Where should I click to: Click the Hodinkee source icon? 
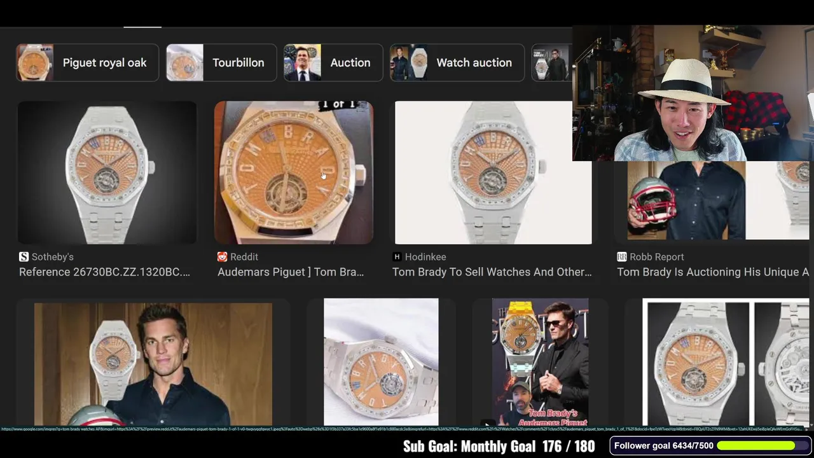pyautogui.click(x=397, y=257)
